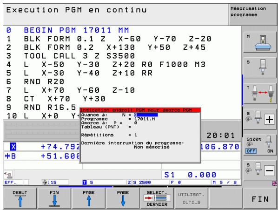The image size is (278, 210).
Task: Click the small icon at status bar corner
Action: pyautogui.click(x=274, y=183)
